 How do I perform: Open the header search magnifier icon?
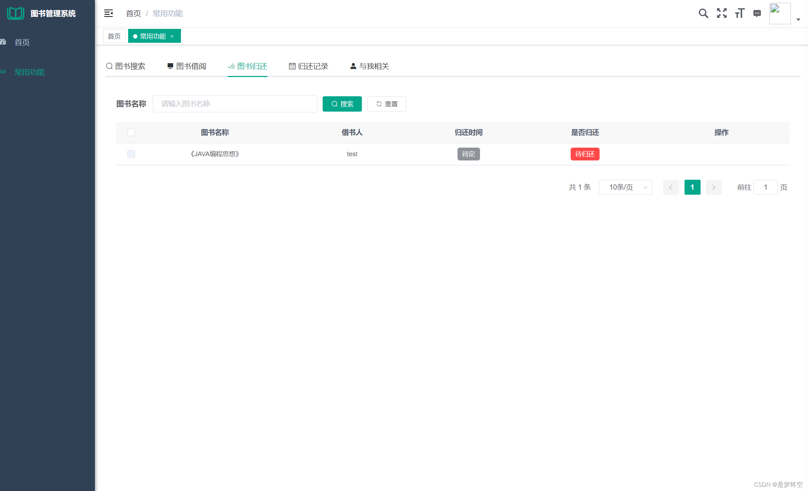coord(703,13)
